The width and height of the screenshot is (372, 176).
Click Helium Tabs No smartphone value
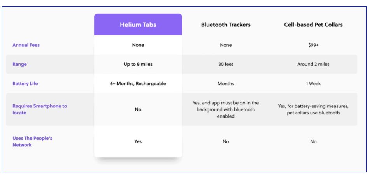138,109
